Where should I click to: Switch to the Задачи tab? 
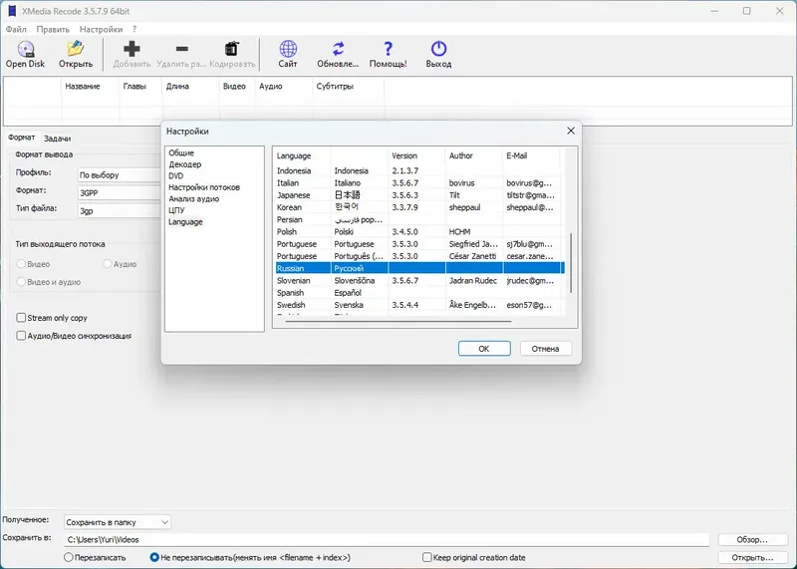click(57, 139)
